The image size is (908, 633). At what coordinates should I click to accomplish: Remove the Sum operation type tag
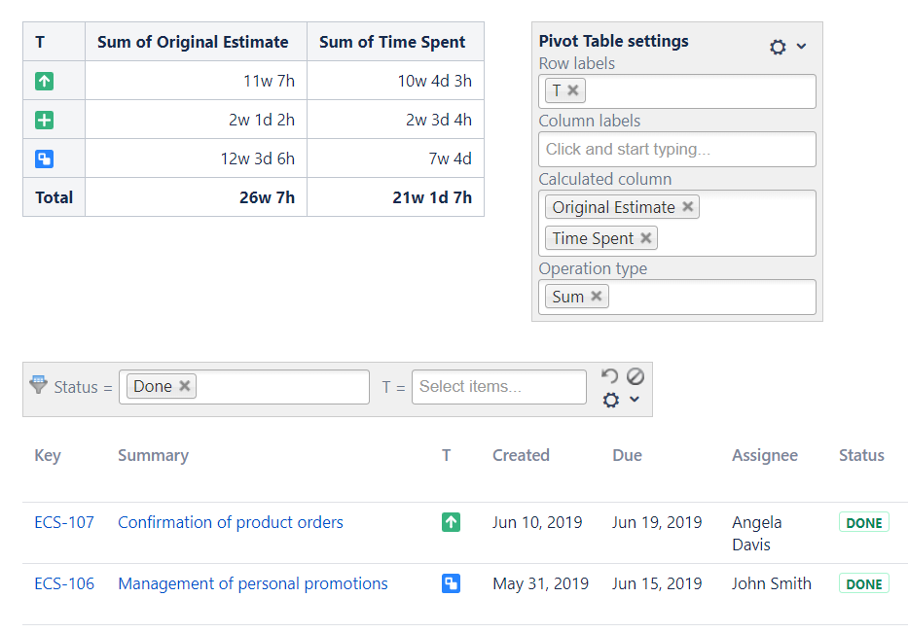597,297
